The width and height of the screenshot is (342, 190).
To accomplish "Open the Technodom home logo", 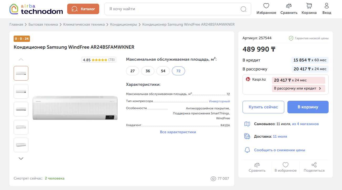I will tap(36, 9).
